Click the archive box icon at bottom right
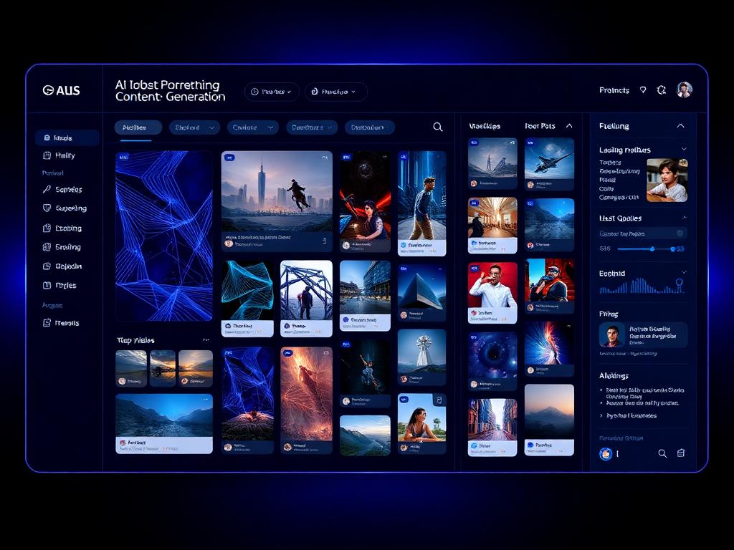Viewport: 734px width, 550px height. click(681, 453)
